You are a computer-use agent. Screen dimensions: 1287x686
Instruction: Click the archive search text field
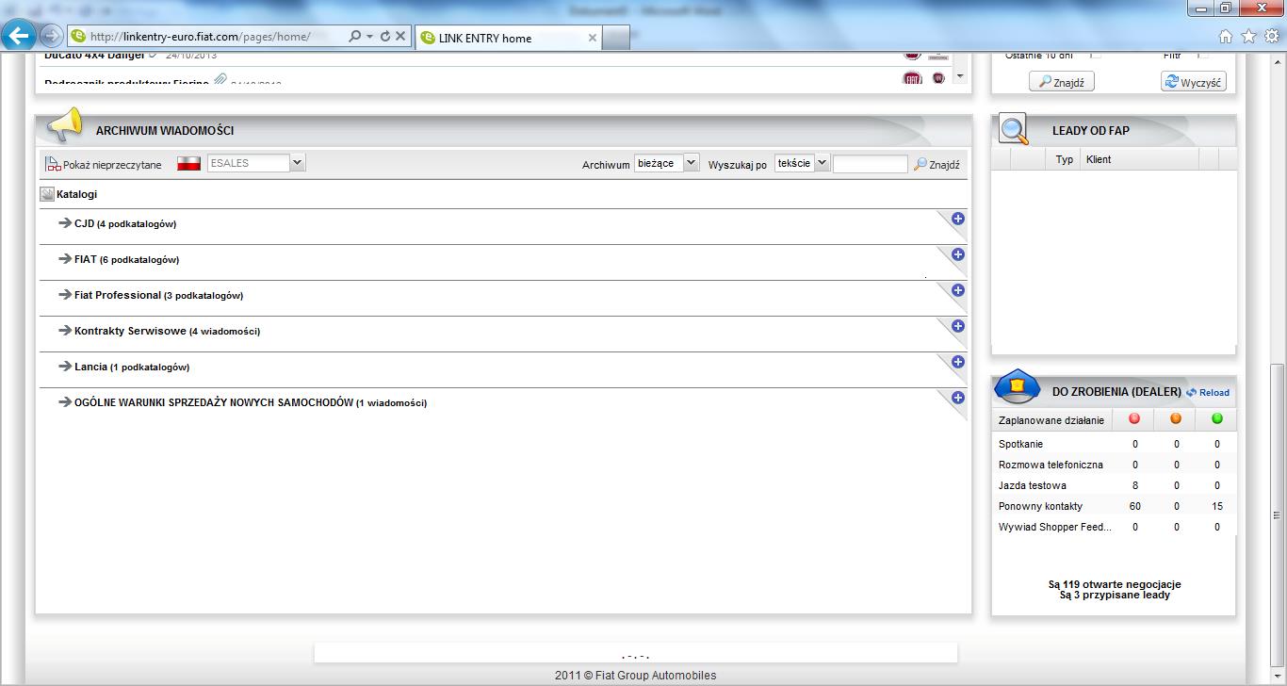[871, 164]
